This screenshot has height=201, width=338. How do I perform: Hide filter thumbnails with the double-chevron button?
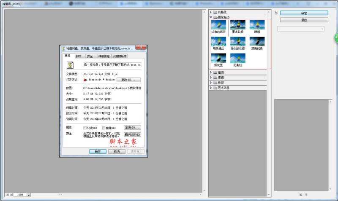tap(276, 13)
